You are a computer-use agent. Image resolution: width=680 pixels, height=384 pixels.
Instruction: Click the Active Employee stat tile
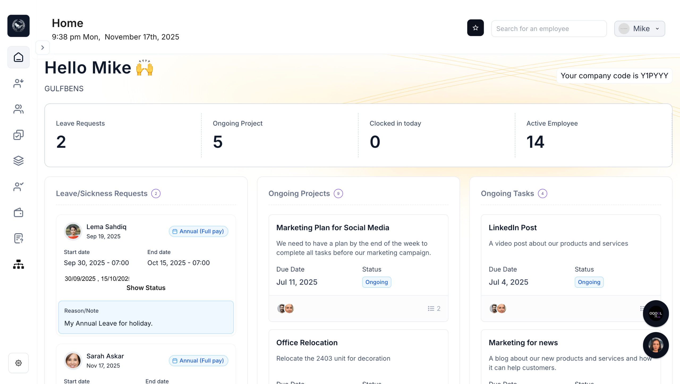tap(593, 135)
